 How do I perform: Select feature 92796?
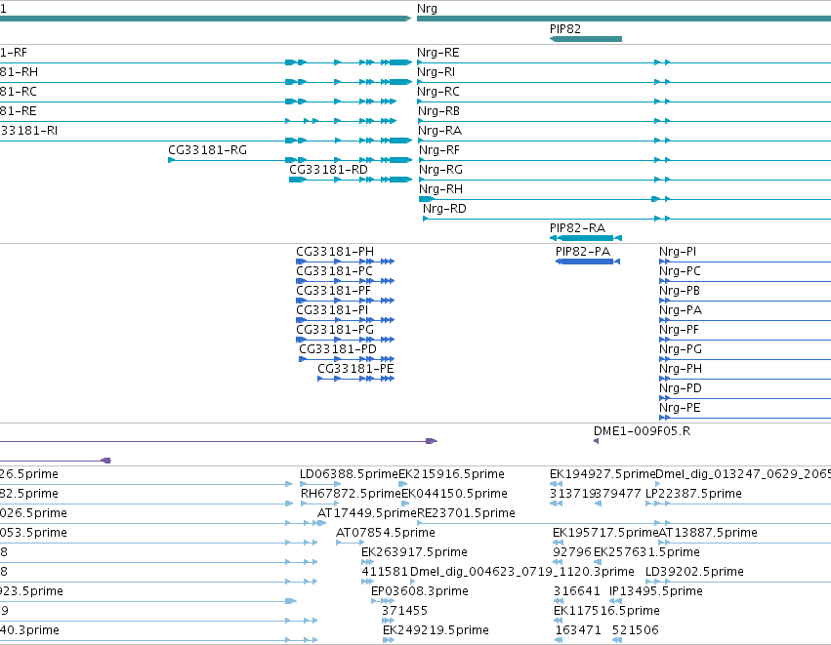[572, 552]
